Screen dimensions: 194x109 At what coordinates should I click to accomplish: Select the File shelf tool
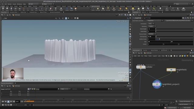(75, 9)
